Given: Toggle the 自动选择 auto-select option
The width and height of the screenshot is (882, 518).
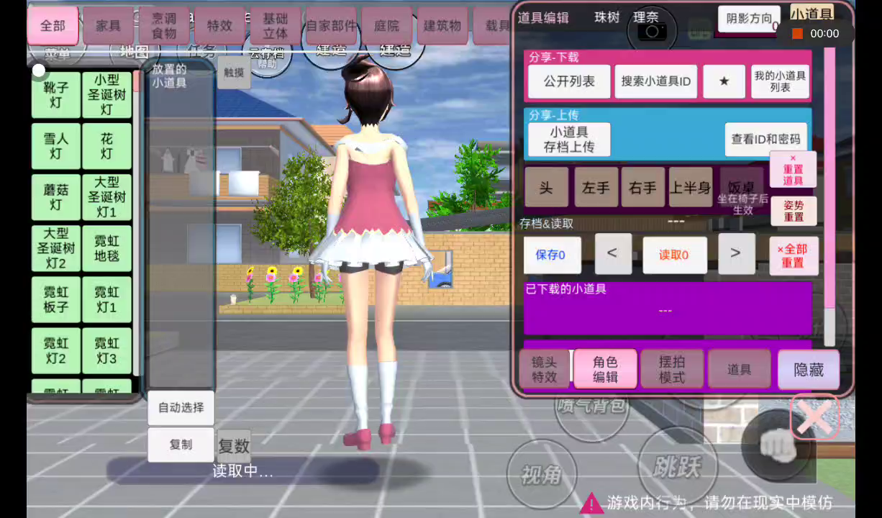Looking at the screenshot, I should tap(181, 407).
